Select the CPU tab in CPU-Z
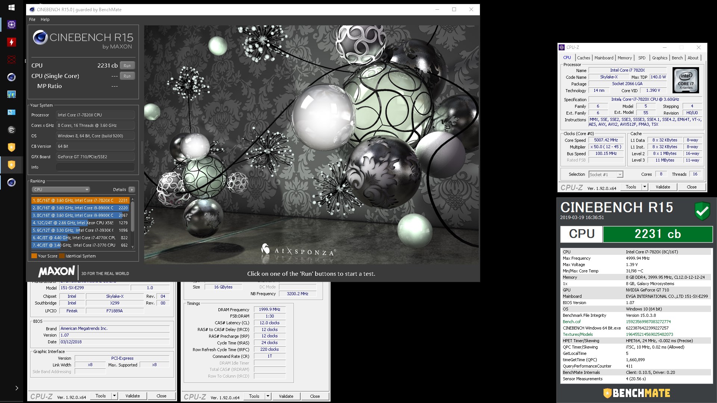This screenshot has width=717, height=403. click(x=567, y=57)
